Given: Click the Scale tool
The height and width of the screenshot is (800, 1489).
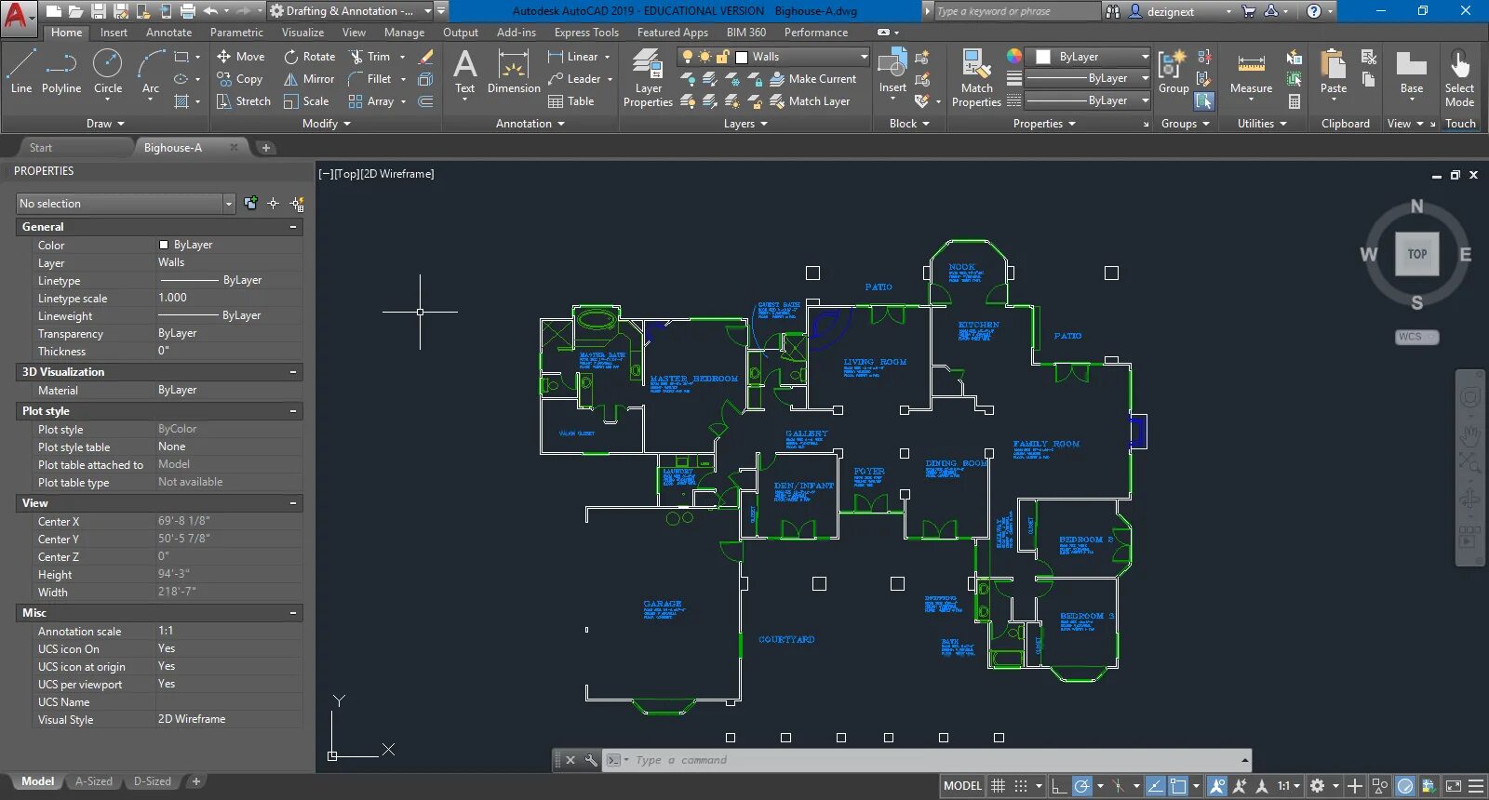Looking at the screenshot, I should [x=306, y=101].
